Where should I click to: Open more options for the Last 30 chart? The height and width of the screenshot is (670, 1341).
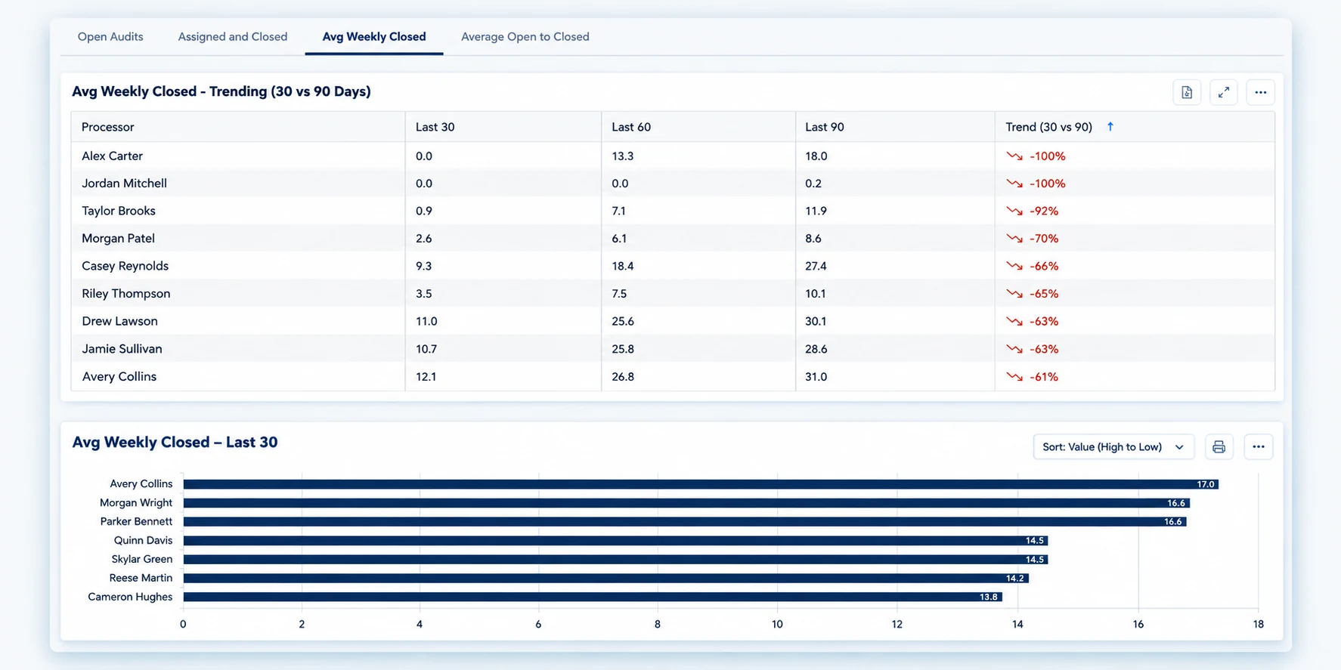(1259, 446)
